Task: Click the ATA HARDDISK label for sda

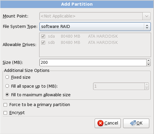Action: tap(103, 36)
